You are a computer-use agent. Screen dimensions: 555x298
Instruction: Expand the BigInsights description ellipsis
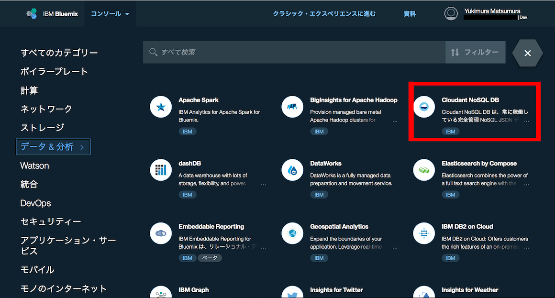pyautogui.click(x=395, y=121)
